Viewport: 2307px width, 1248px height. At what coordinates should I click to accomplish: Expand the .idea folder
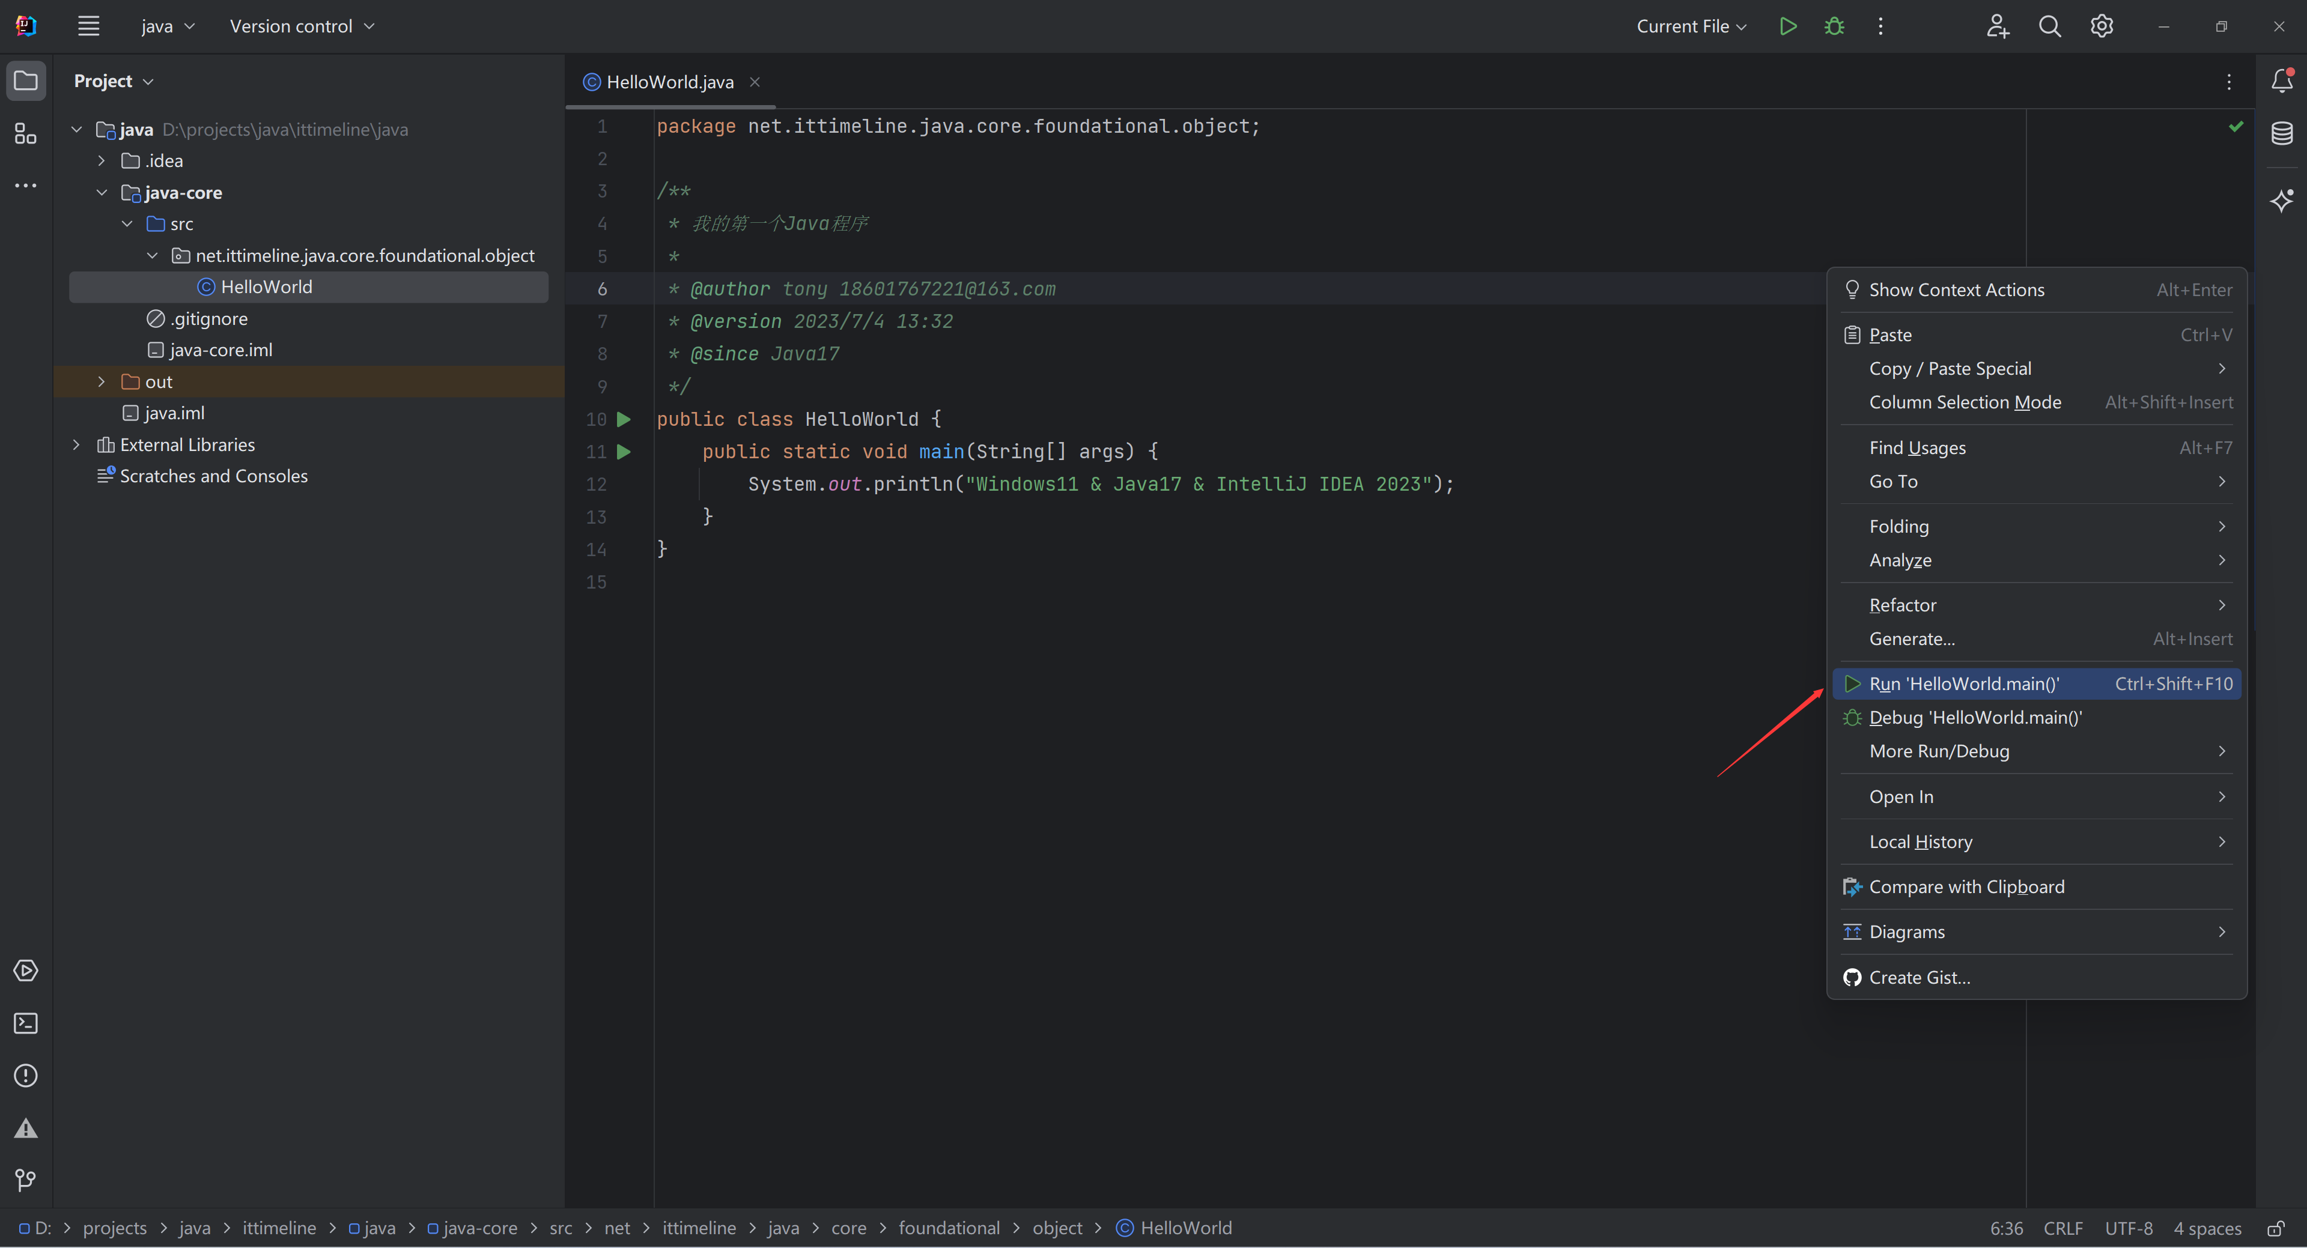click(102, 160)
